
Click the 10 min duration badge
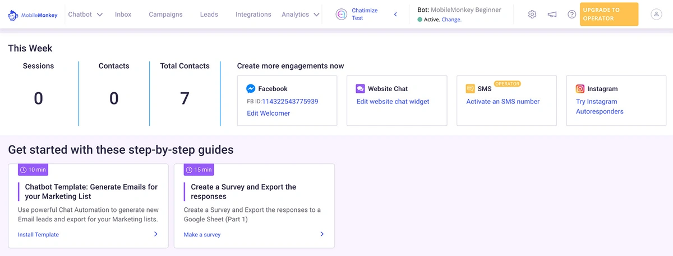click(x=33, y=169)
